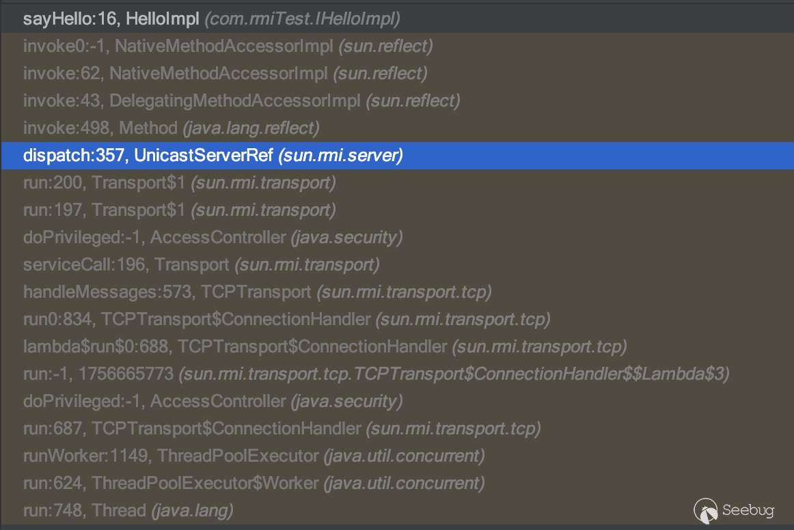Jump to run:687 TCPTransport$ConnectionHandler frame
Viewport: 794px width, 530px height.
pyautogui.click(x=282, y=429)
